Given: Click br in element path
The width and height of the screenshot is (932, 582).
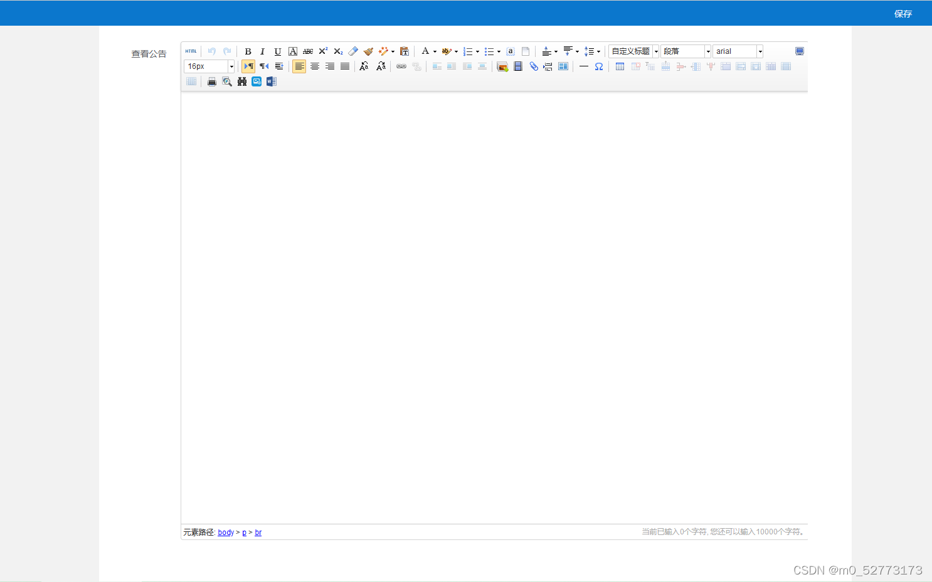Looking at the screenshot, I should tap(258, 533).
